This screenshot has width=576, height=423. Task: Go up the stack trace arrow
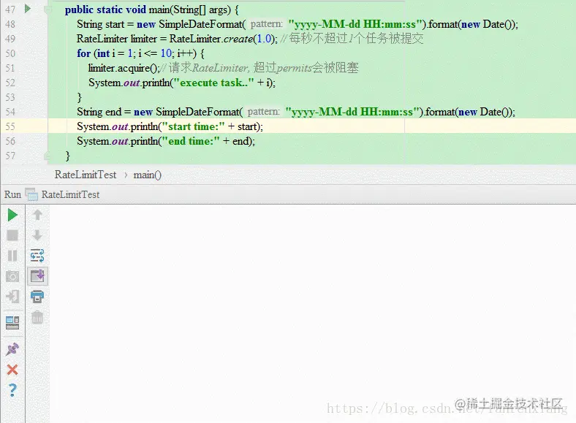click(37, 215)
